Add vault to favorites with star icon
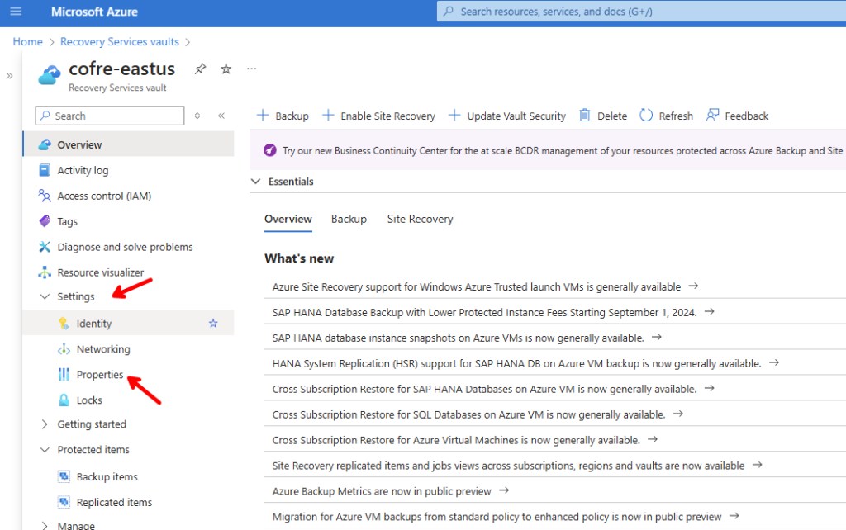 tap(226, 69)
